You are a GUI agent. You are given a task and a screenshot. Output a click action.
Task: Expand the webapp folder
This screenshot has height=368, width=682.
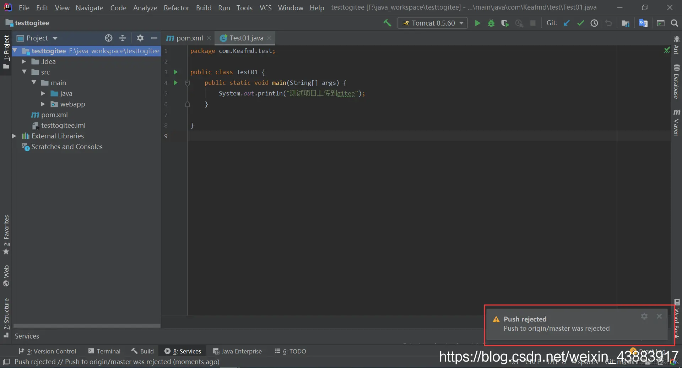click(x=43, y=104)
